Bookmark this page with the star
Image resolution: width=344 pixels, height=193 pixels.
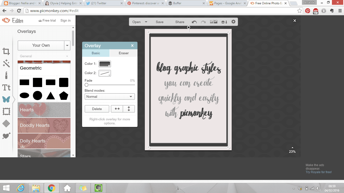pyautogui.click(x=299, y=11)
